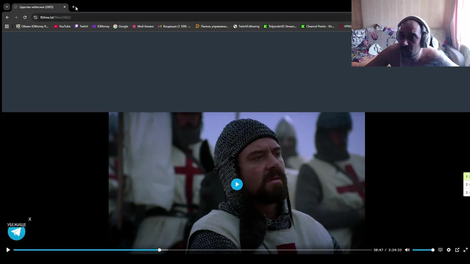This screenshot has height=264, width=470.
Task: Open the ЮMoney bookmark
Action: pyautogui.click(x=101, y=26)
